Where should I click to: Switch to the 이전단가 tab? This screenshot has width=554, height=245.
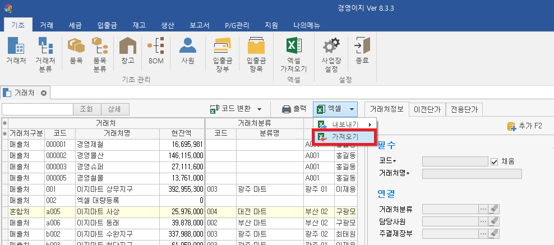pos(427,109)
